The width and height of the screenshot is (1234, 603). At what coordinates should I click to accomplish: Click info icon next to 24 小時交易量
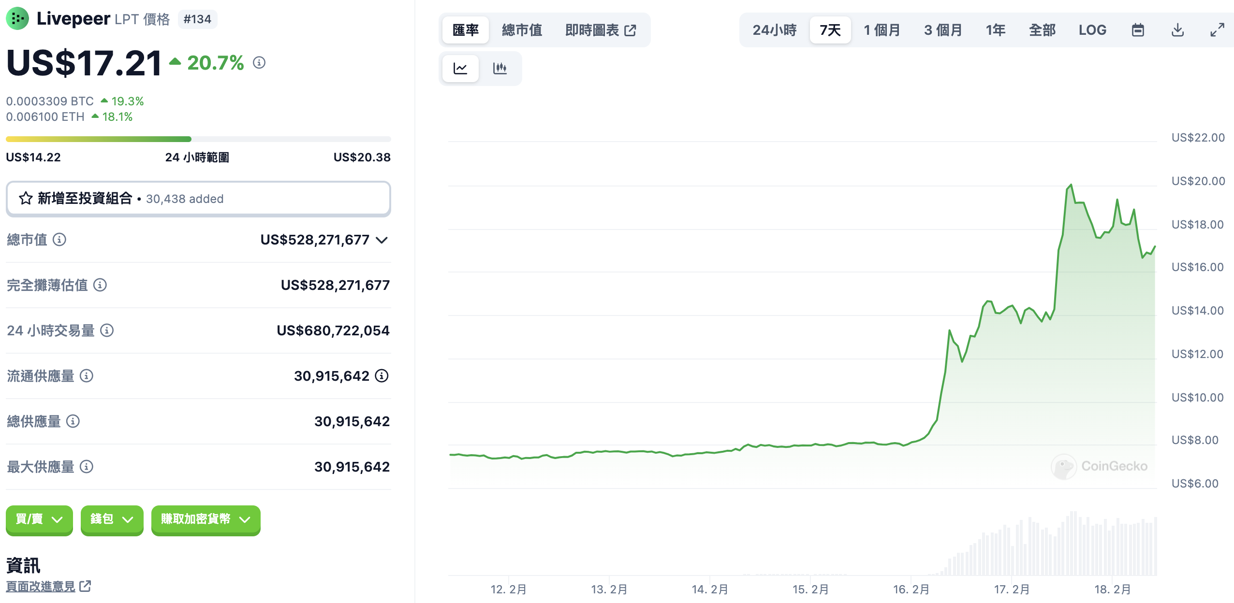107,330
